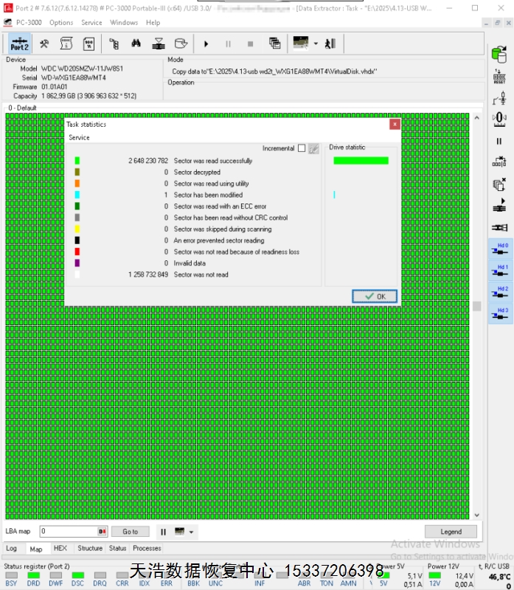Click the LBA map input field
514x590 pixels.
[x=68, y=532]
